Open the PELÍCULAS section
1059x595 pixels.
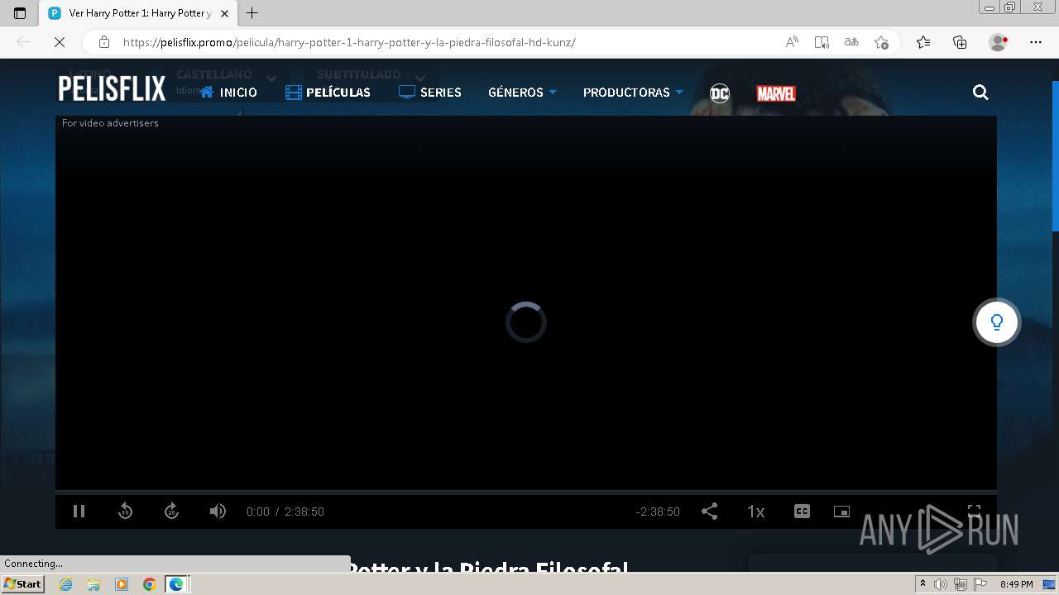tap(328, 93)
